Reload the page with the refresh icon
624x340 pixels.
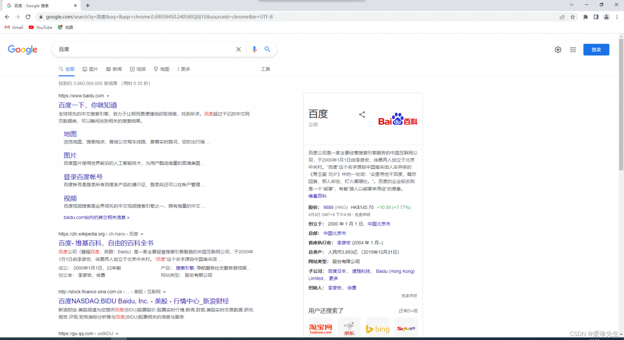28,17
